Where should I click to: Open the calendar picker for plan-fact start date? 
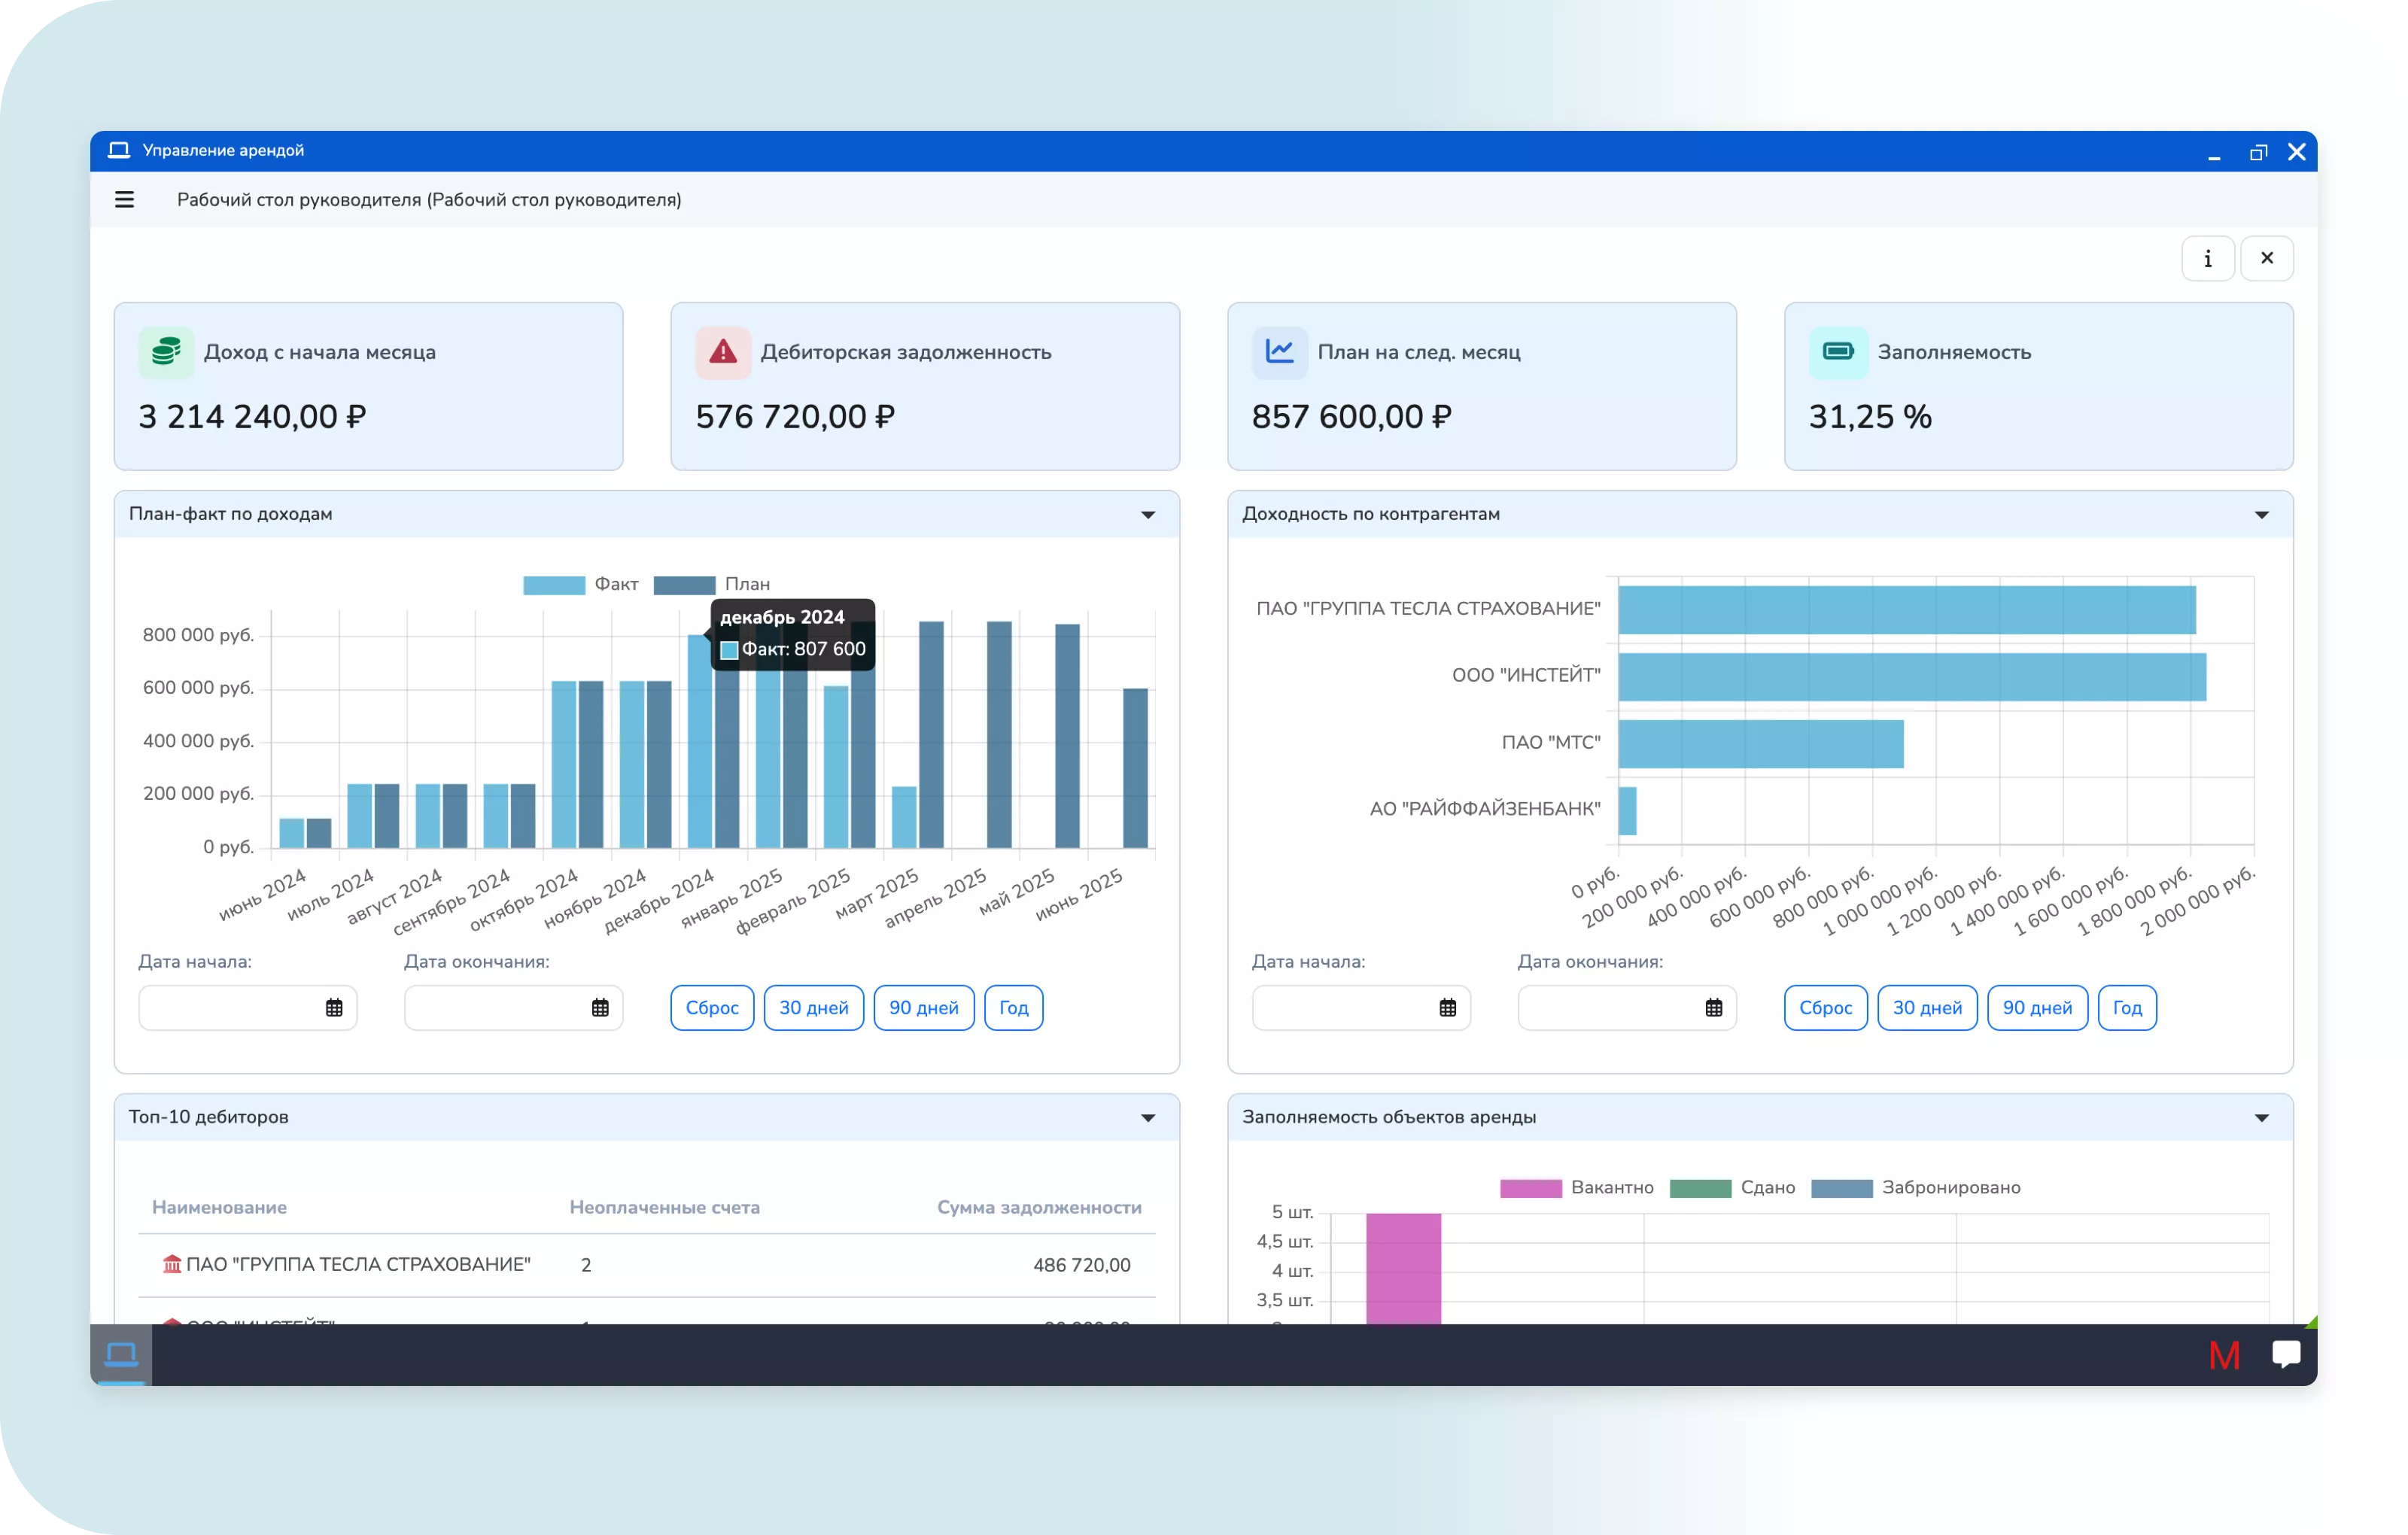334,1008
